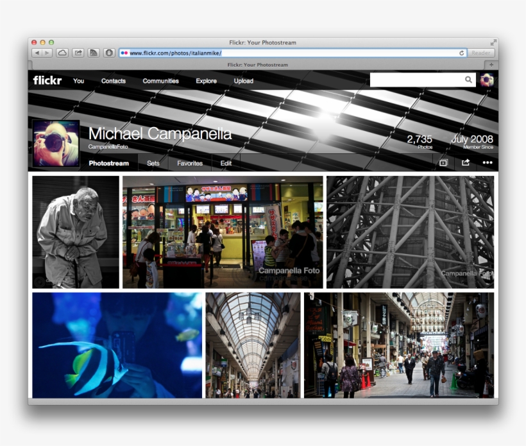
Task: Toggle the Reader mode button
Action: pyautogui.click(x=480, y=53)
